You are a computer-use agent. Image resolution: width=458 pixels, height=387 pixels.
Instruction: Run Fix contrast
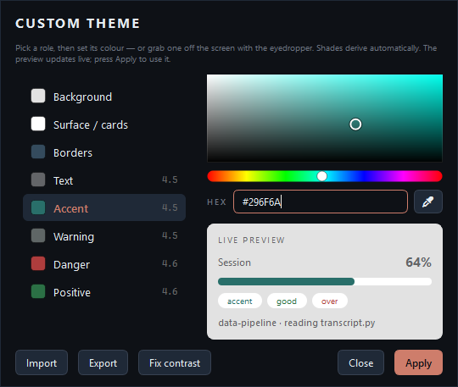[175, 362]
